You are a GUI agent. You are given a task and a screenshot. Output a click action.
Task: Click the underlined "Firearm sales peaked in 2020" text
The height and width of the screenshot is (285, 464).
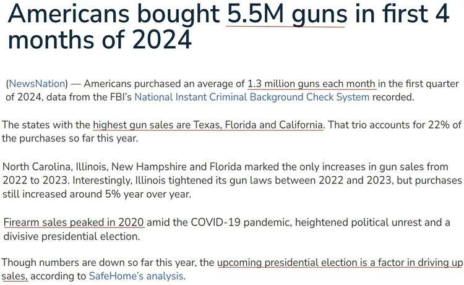(x=74, y=223)
